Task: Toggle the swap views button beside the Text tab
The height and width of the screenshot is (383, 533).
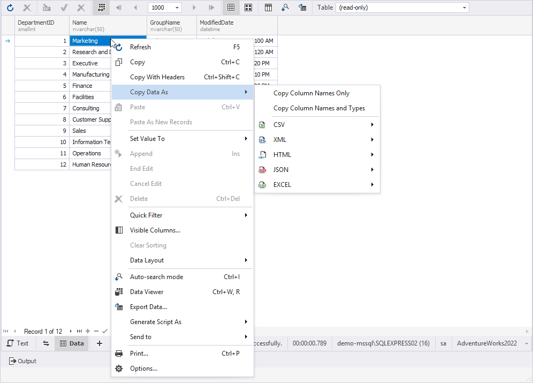Action: click(x=45, y=343)
